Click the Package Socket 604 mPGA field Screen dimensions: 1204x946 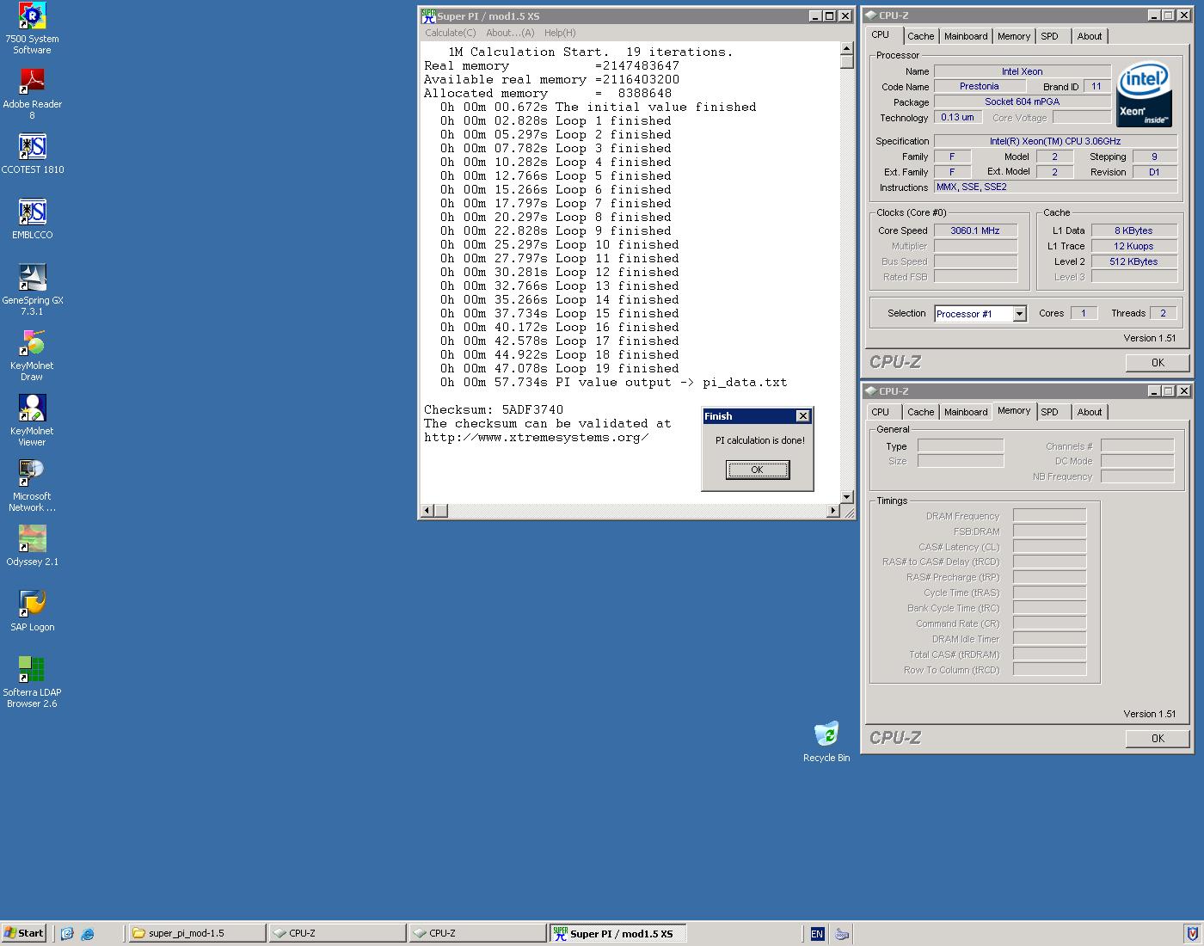coord(1023,101)
